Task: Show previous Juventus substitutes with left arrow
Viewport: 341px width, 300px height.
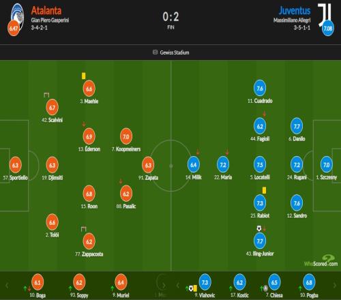Action: (x=178, y=286)
